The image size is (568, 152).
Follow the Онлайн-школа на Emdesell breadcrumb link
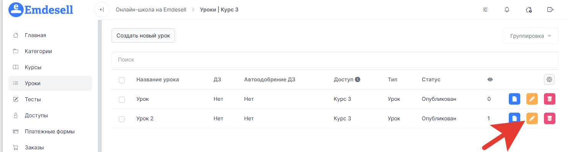(151, 10)
